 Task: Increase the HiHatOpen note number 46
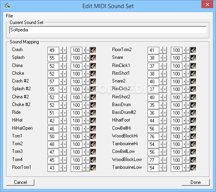pyautogui.click(x=65, y=129)
